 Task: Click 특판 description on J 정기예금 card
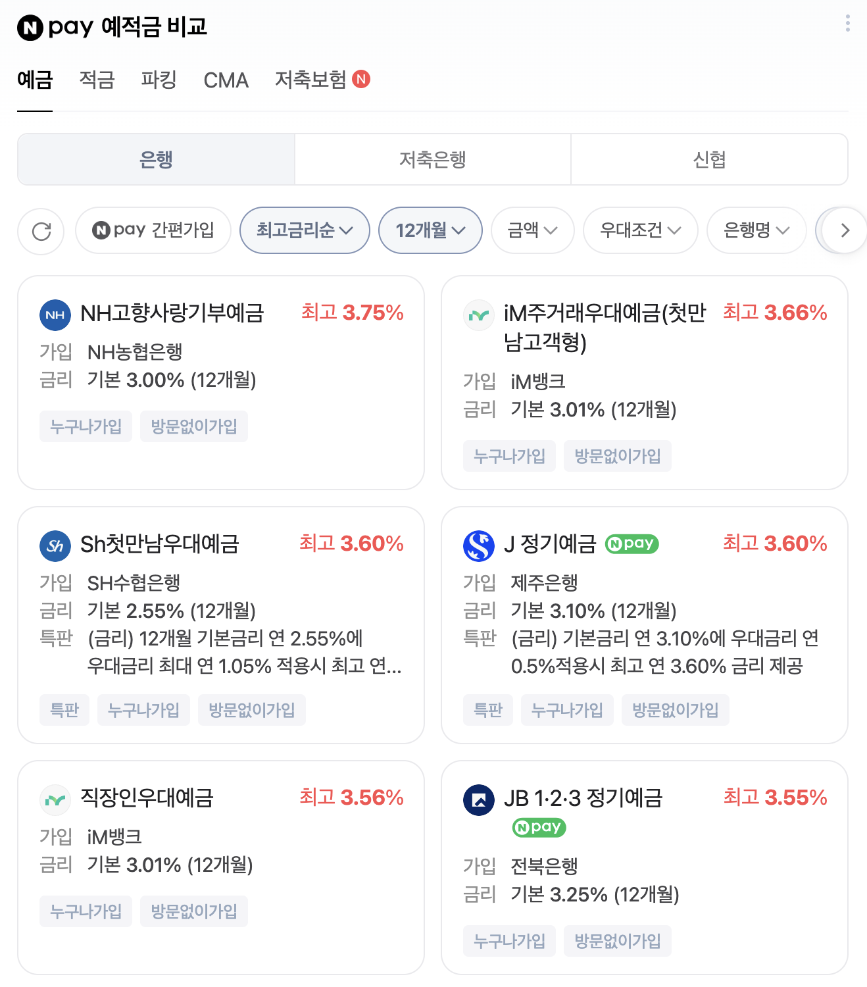pos(665,652)
